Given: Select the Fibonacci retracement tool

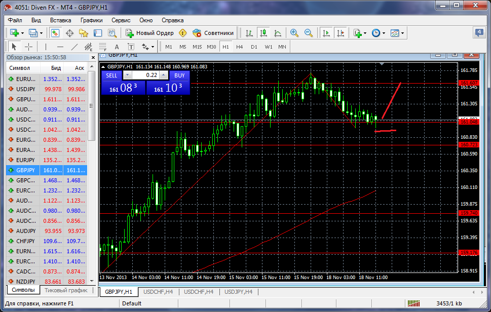Looking at the screenshot, I should (103, 47).
